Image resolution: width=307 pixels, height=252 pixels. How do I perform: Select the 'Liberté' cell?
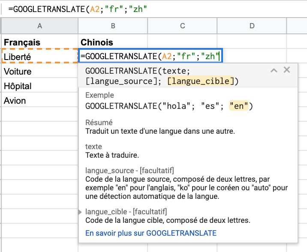[x=40, y=56]
